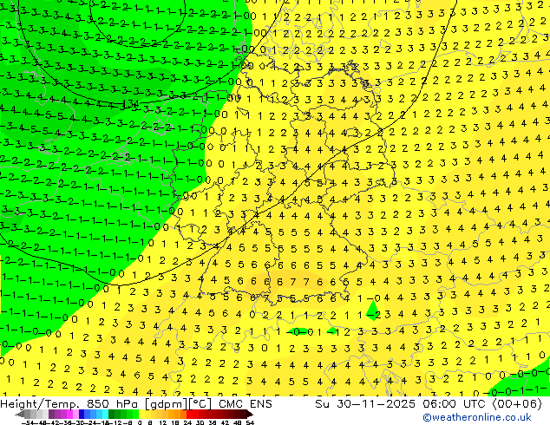
Task: Select the bright green swatch in the legend
Action: pyautogui.click(x=135, y=414)
